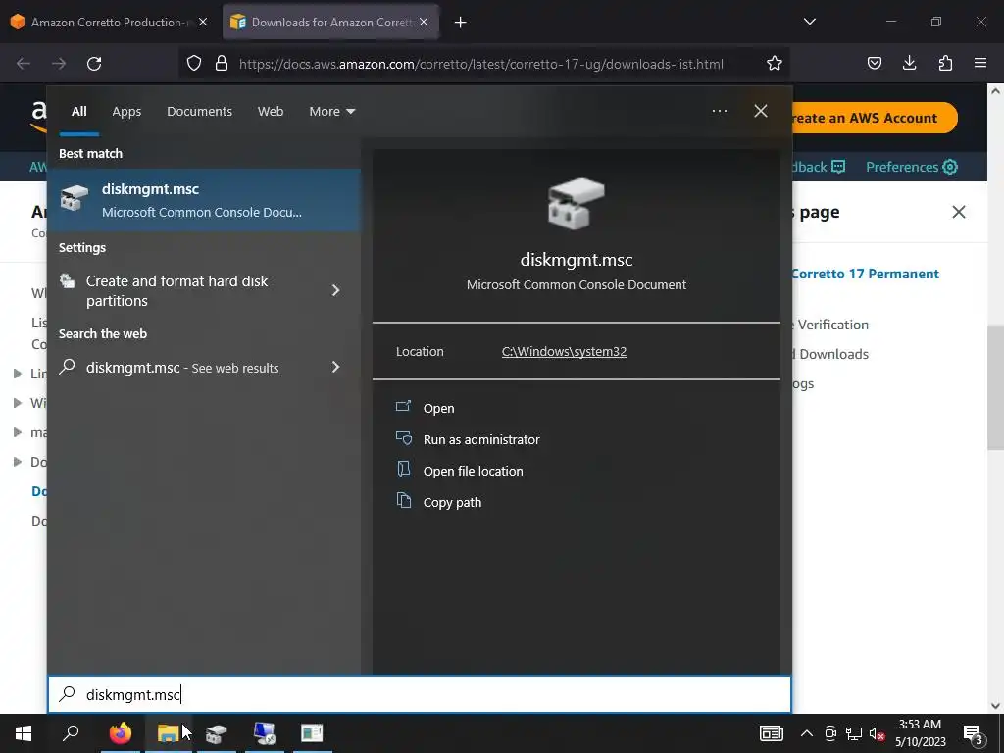The image size is (1004, 753).
Task: Expand the More filter dropdown
Action: 331,112
